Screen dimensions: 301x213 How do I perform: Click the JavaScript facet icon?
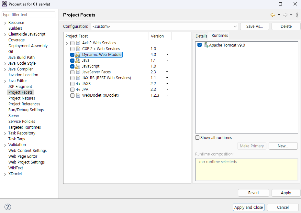tap(78, 66)
